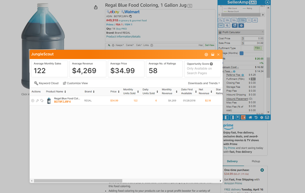Open chart in new window icon in SellerAmp
This screenshot has height=193, width=305.
tap(235, 25)
